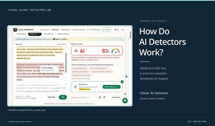Click the info icon in the result banner
This screenshot has width=215, height=126.
17,39
